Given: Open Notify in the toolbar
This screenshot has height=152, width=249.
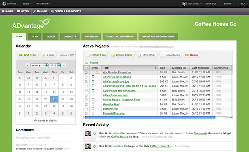Looking at the screenshot, I should coord(23,11).
